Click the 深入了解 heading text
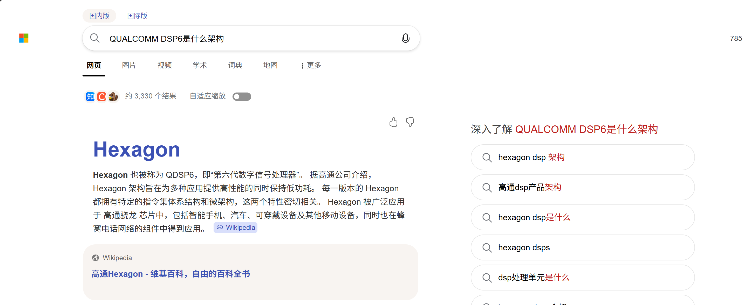Viewport: 744px width, 305px height. coord(564,129)
